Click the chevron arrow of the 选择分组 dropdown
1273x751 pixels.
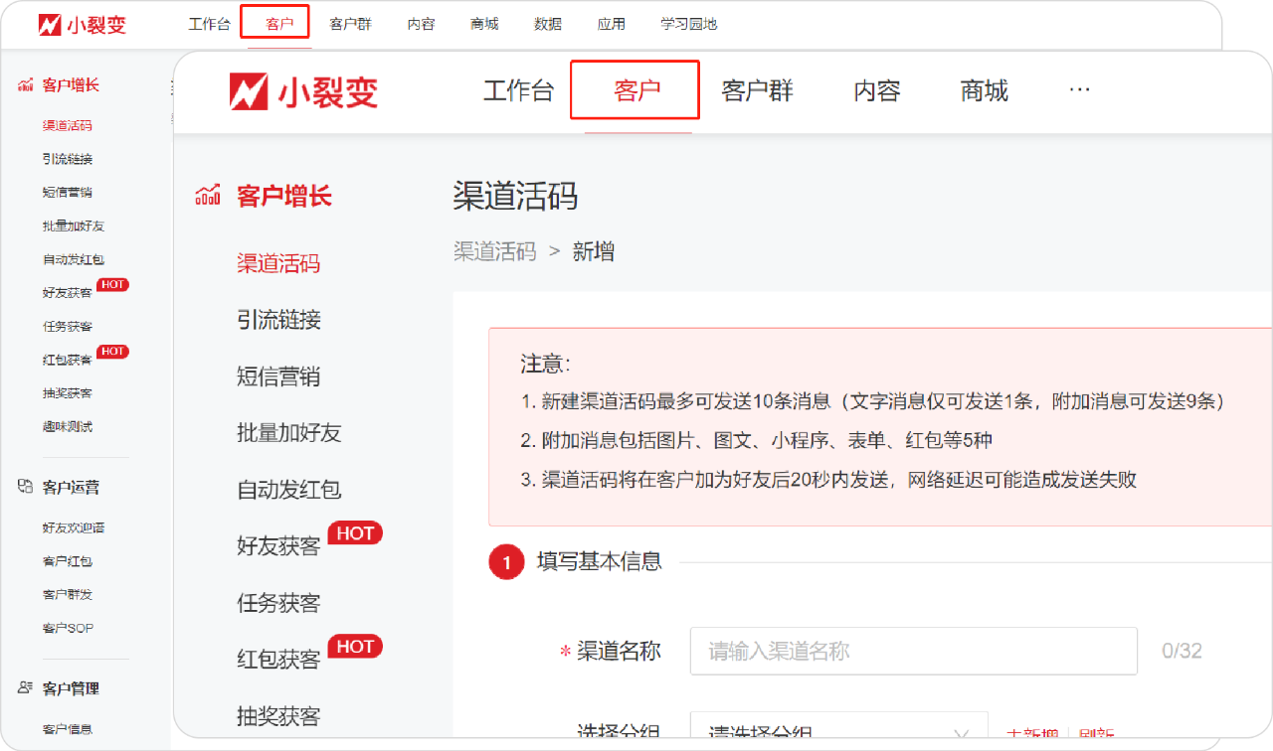coord(961,733)
